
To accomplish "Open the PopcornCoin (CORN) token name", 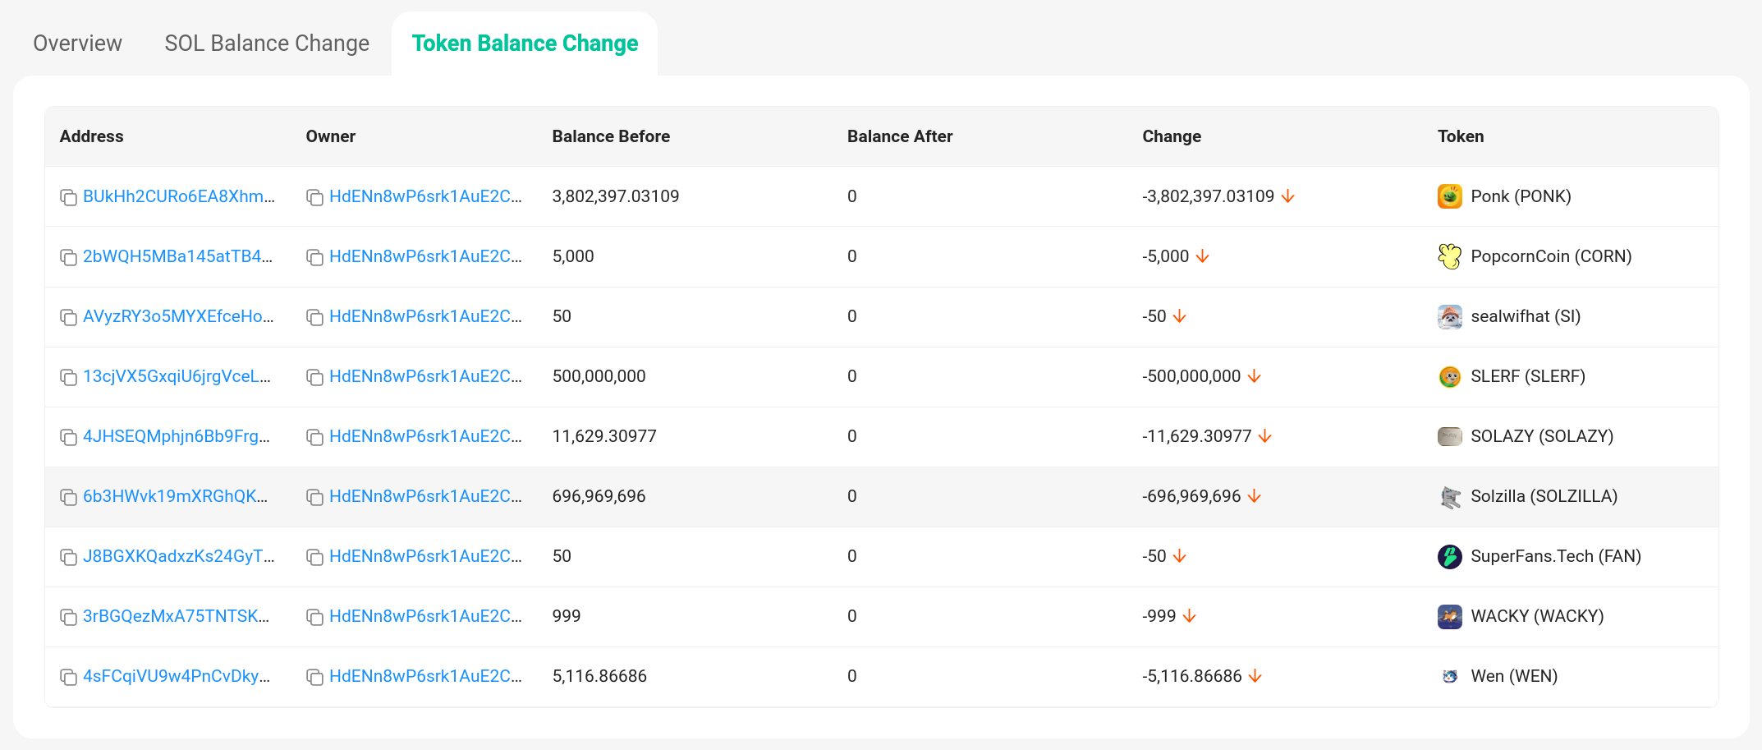I will point(1550,256).
